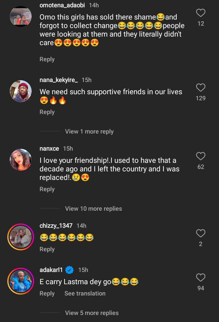Open omotena_adaobi's profile picture
The image size is (219, 322).
[21, 16]
